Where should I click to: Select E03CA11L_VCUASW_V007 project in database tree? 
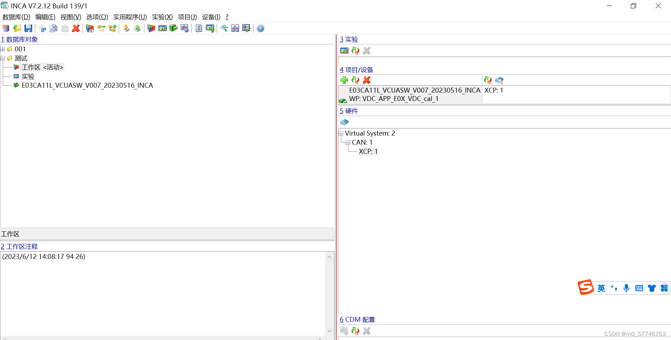click(x=87, y=86)
